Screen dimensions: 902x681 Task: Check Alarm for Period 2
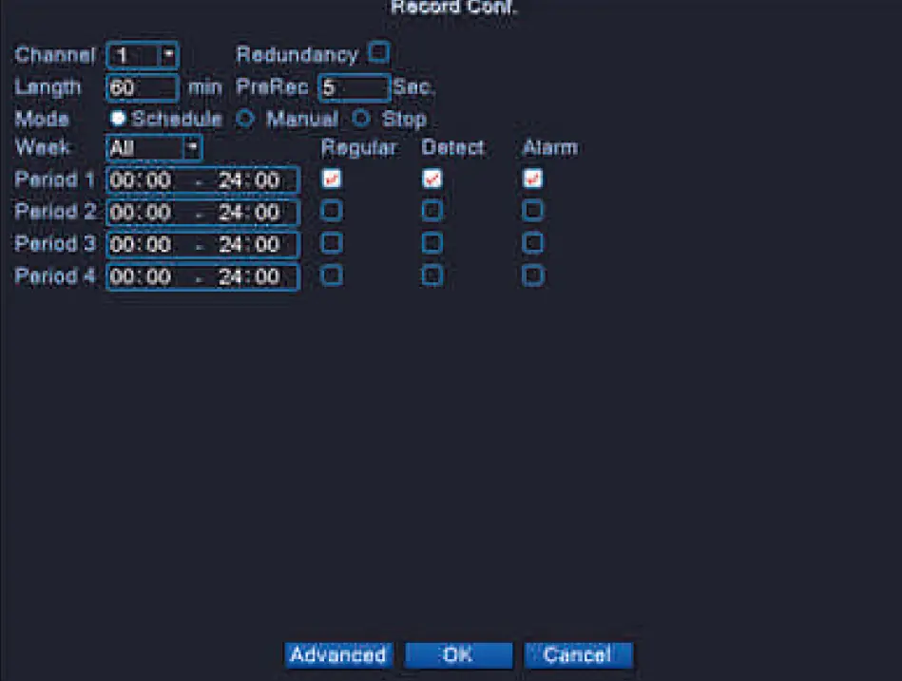pos(532,210)
